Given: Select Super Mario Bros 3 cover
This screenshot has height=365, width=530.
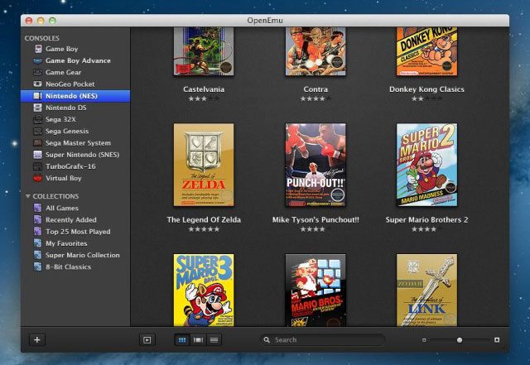Looking at the screenshot, I should tap(204, 290).
